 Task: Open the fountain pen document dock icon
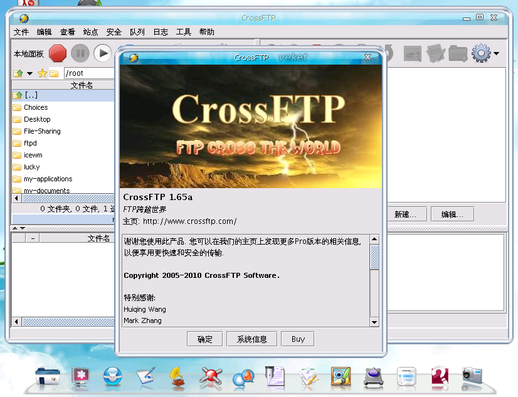[x=275, y=376]
